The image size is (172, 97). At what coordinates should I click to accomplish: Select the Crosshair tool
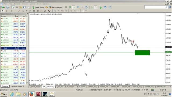[x=6, y=11]
